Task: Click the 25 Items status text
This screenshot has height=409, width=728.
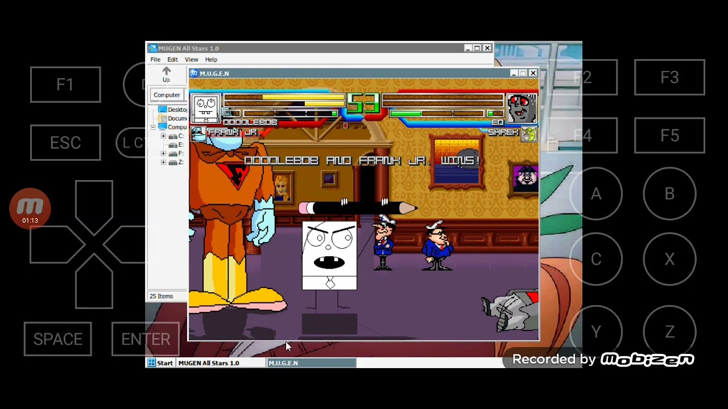Action: tap(161, 296)
